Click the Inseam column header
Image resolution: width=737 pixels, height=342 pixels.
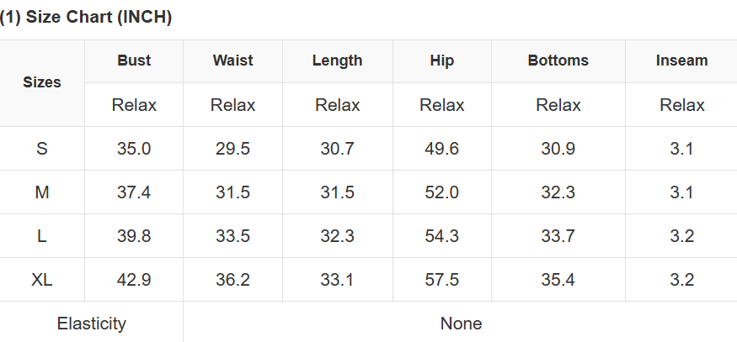pos(681,61)
